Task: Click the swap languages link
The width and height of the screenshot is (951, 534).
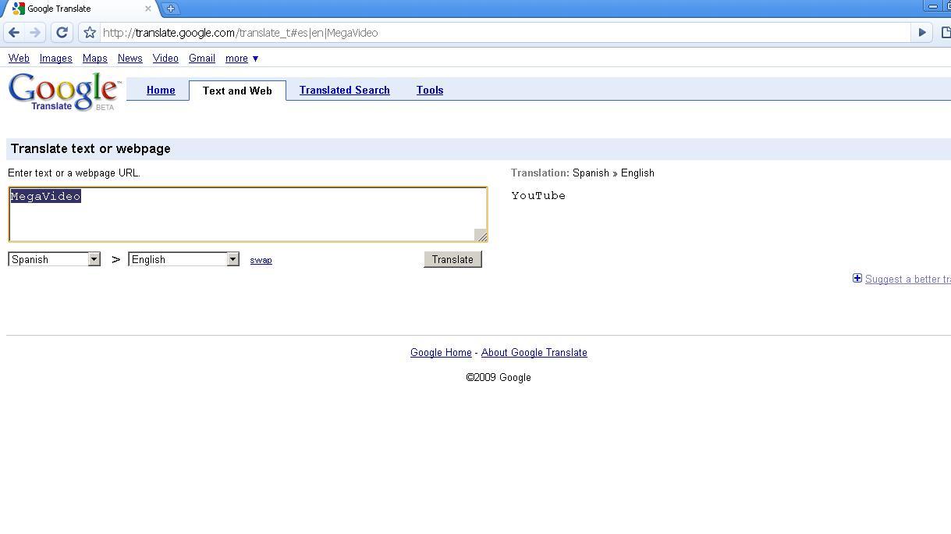Action: click(x=261, y=260)
